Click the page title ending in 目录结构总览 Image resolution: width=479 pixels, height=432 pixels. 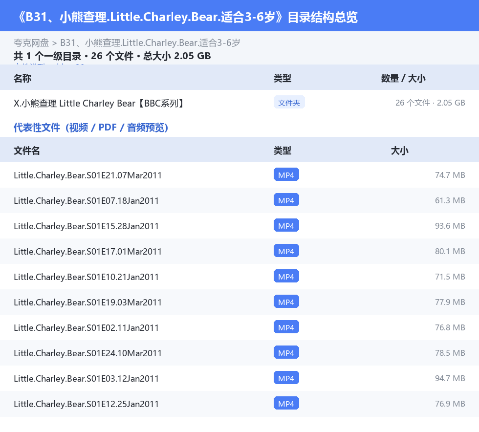pos(186,17)
